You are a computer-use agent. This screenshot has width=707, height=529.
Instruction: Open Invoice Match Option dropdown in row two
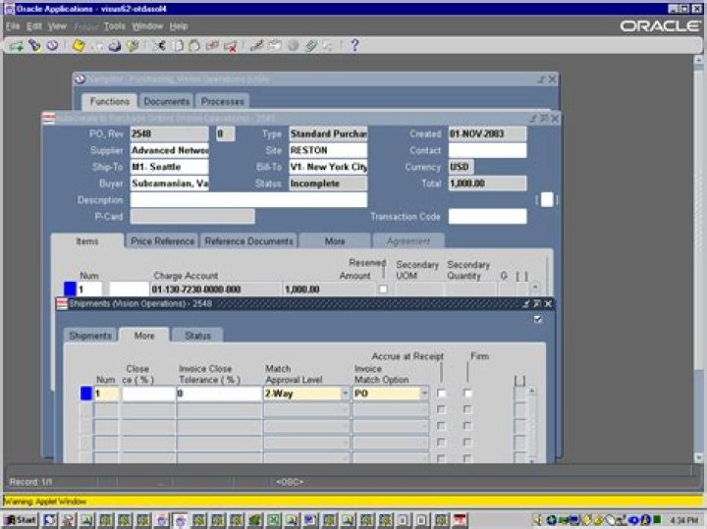coord(424,409)
